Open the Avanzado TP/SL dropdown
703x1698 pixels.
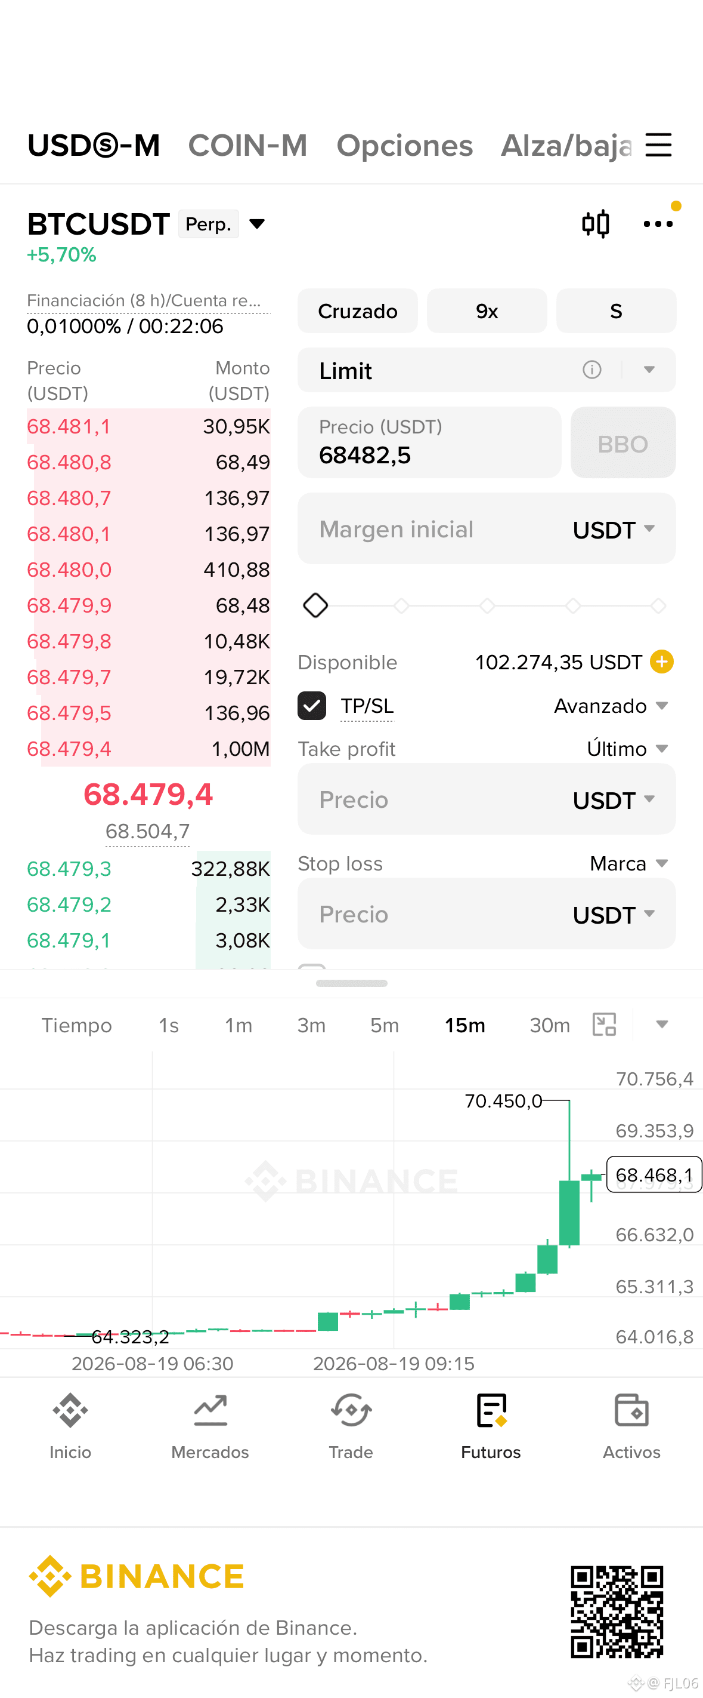click(x=611, y=706)
